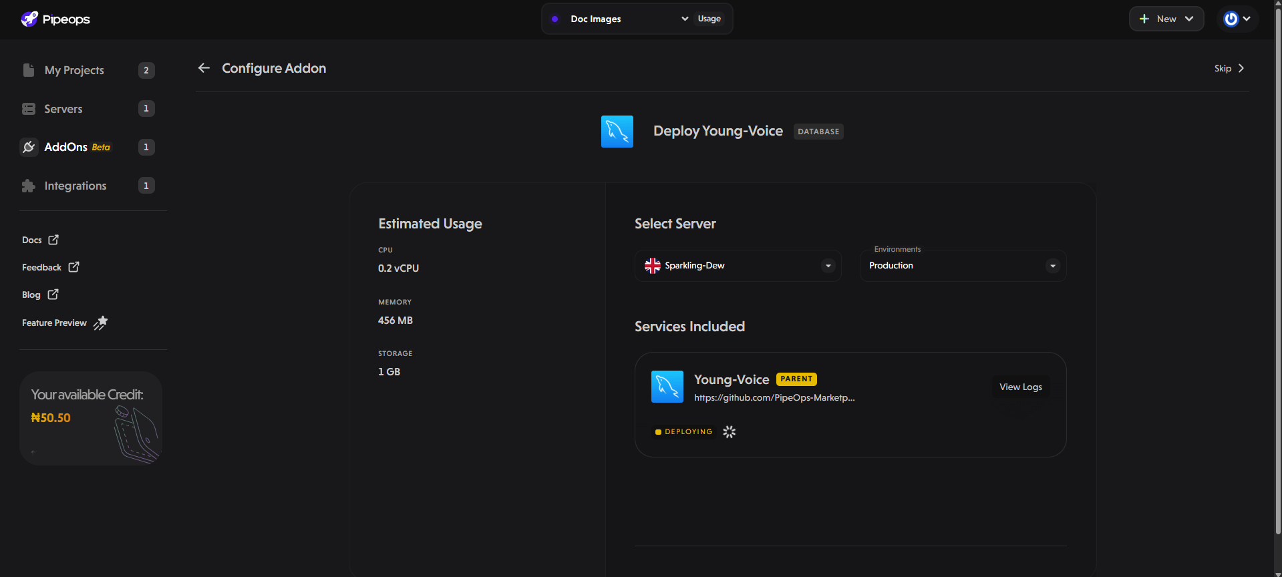
Task: Click the Integrations puzzle icon
Action: (29, 186)
